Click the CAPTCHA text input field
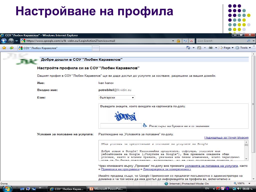This screenshot has width=256, height=192. click(x=121, y=125)
